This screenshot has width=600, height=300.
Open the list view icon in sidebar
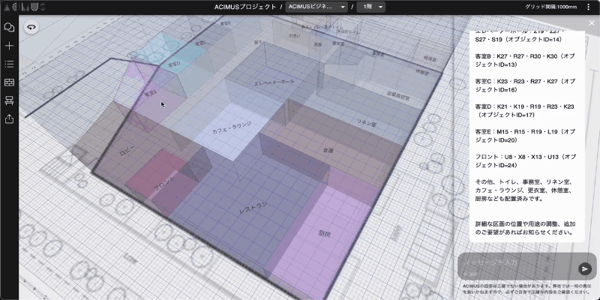point(10,64)
